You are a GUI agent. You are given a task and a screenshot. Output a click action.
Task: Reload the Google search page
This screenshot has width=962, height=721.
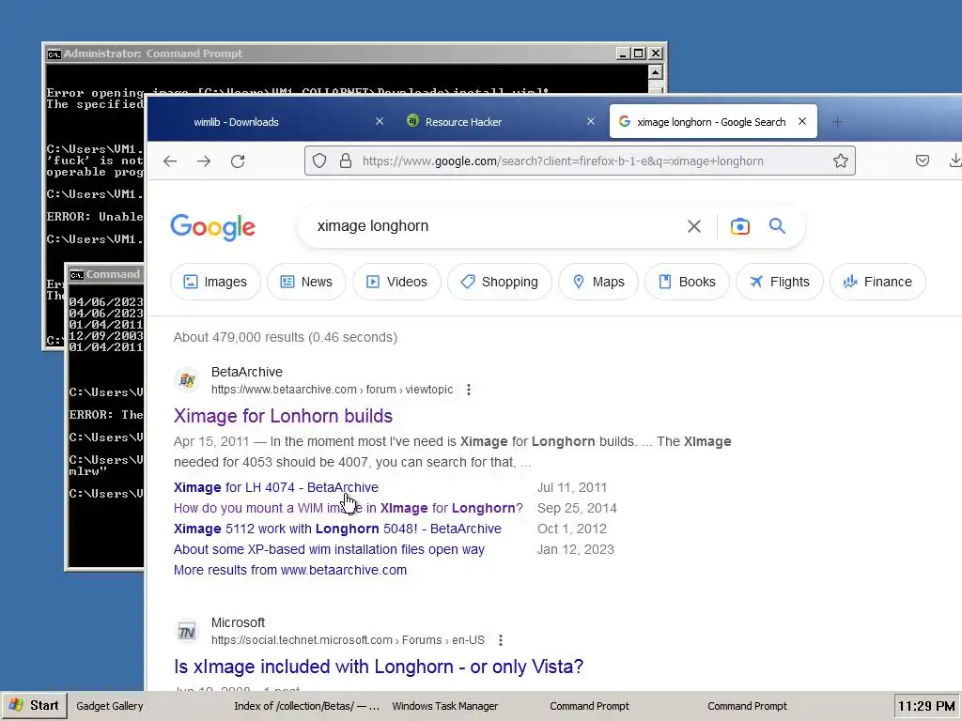[238, 161]
